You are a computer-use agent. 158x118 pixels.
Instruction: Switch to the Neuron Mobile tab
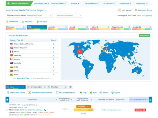pyautogui.click(x=92, y=3)
